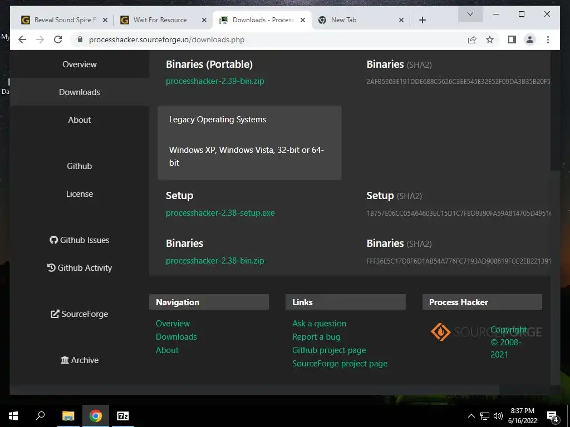Image resolution: width=570 pixels, height=427 pixels.
Task: Click footer Overview navigation link
Action: pos(173,324)
